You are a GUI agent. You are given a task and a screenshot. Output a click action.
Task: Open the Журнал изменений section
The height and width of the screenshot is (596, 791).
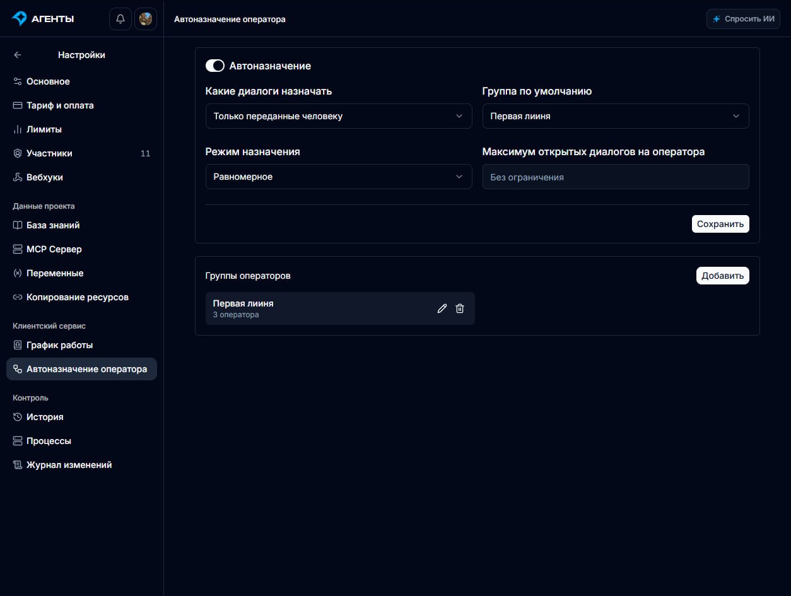click(x=81, y=465)
